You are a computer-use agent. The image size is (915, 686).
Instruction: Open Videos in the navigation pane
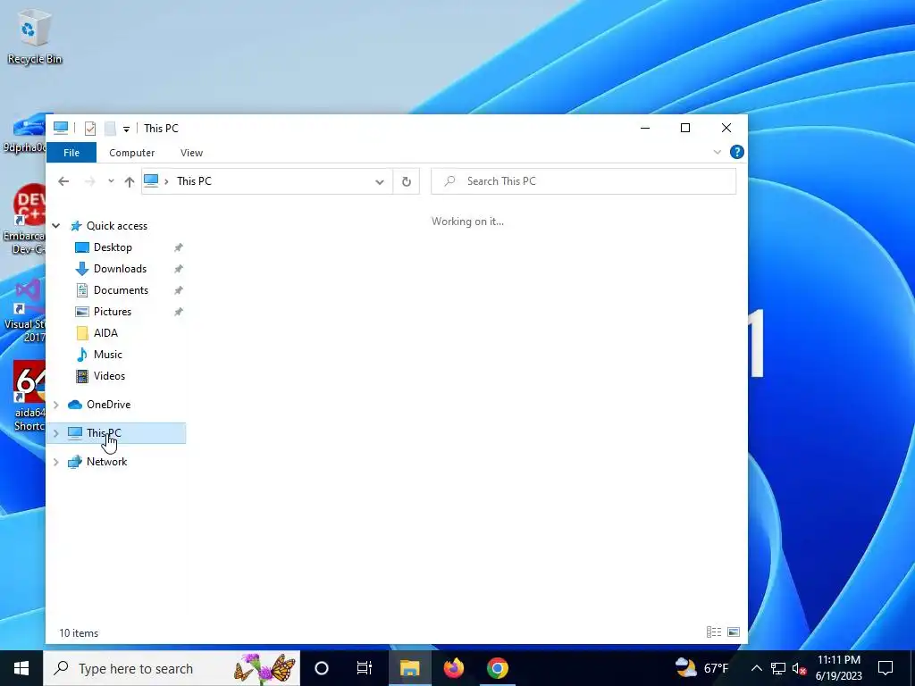point(109,376)
